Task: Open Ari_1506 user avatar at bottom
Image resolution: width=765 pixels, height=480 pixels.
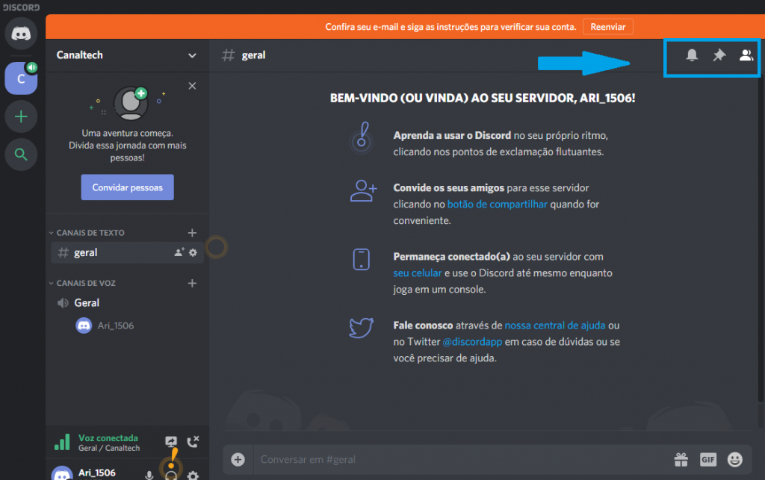Action: 62,474
